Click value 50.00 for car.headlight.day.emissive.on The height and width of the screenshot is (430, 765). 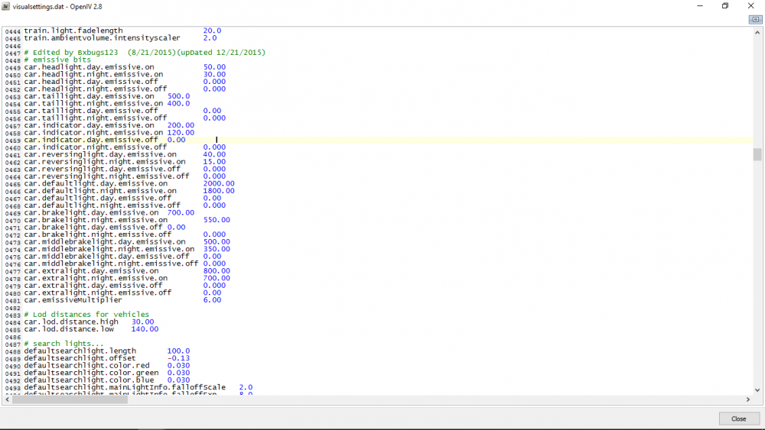coord(214,67)
